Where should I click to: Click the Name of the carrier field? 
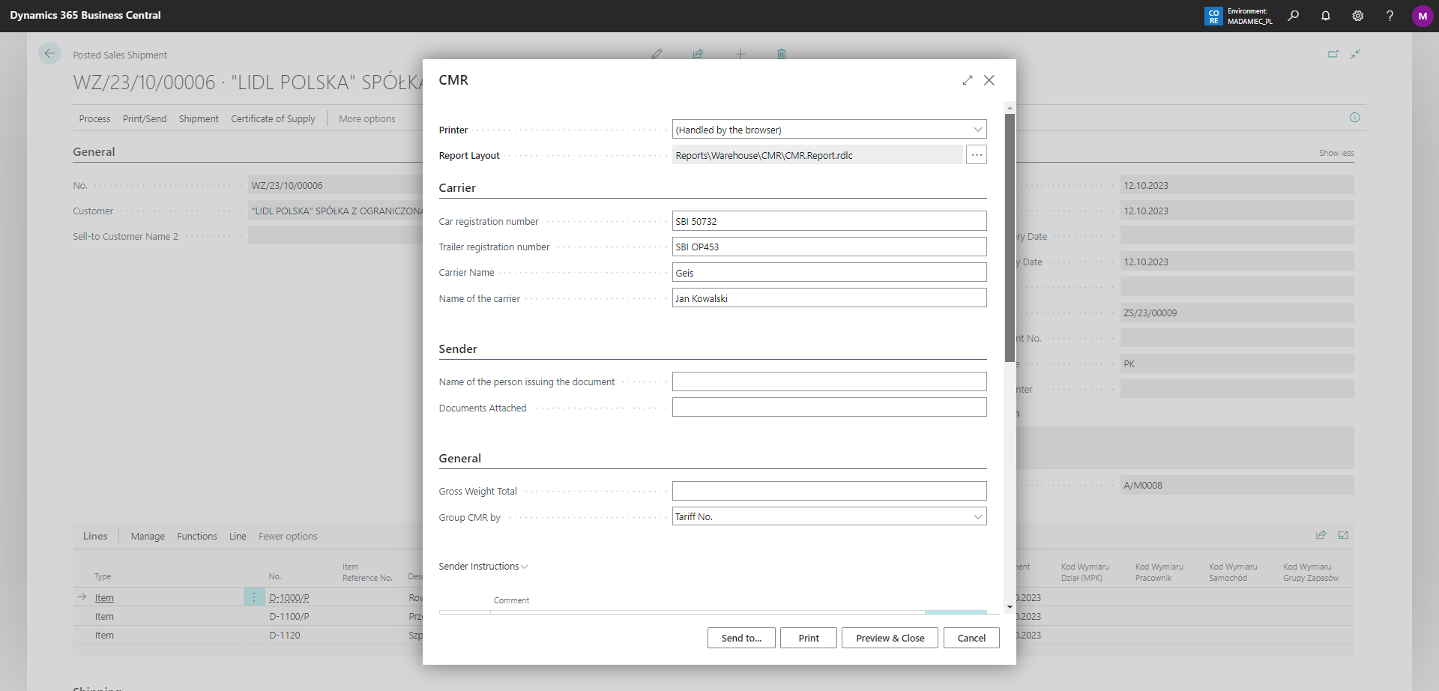coord(830,298)
